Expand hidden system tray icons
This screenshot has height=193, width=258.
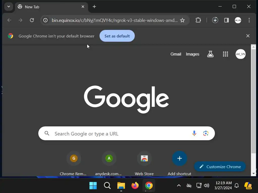pyautogui.click(x=179, y=186)
